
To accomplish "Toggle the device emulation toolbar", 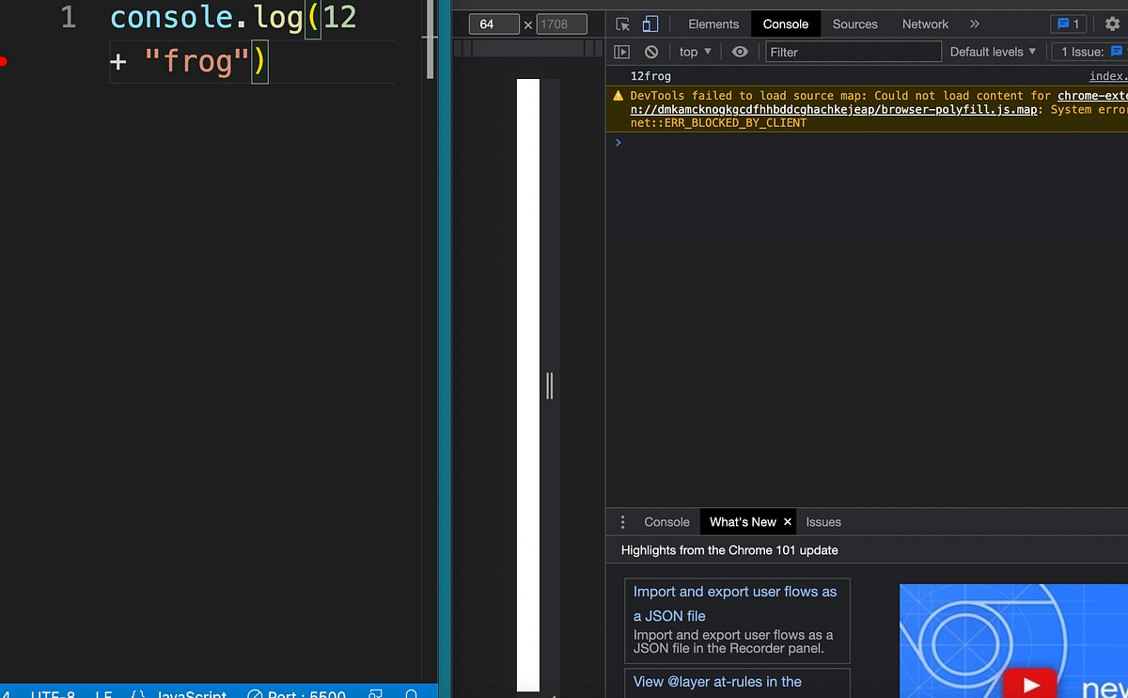I will pos(650,24).
